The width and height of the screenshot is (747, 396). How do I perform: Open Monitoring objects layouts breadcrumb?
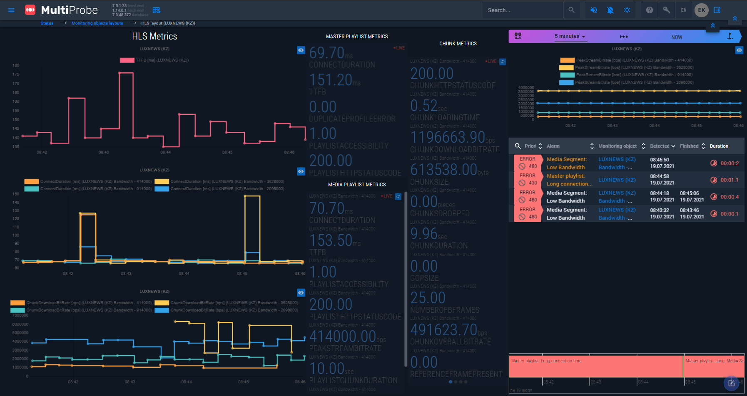click(x=97, y=23)
